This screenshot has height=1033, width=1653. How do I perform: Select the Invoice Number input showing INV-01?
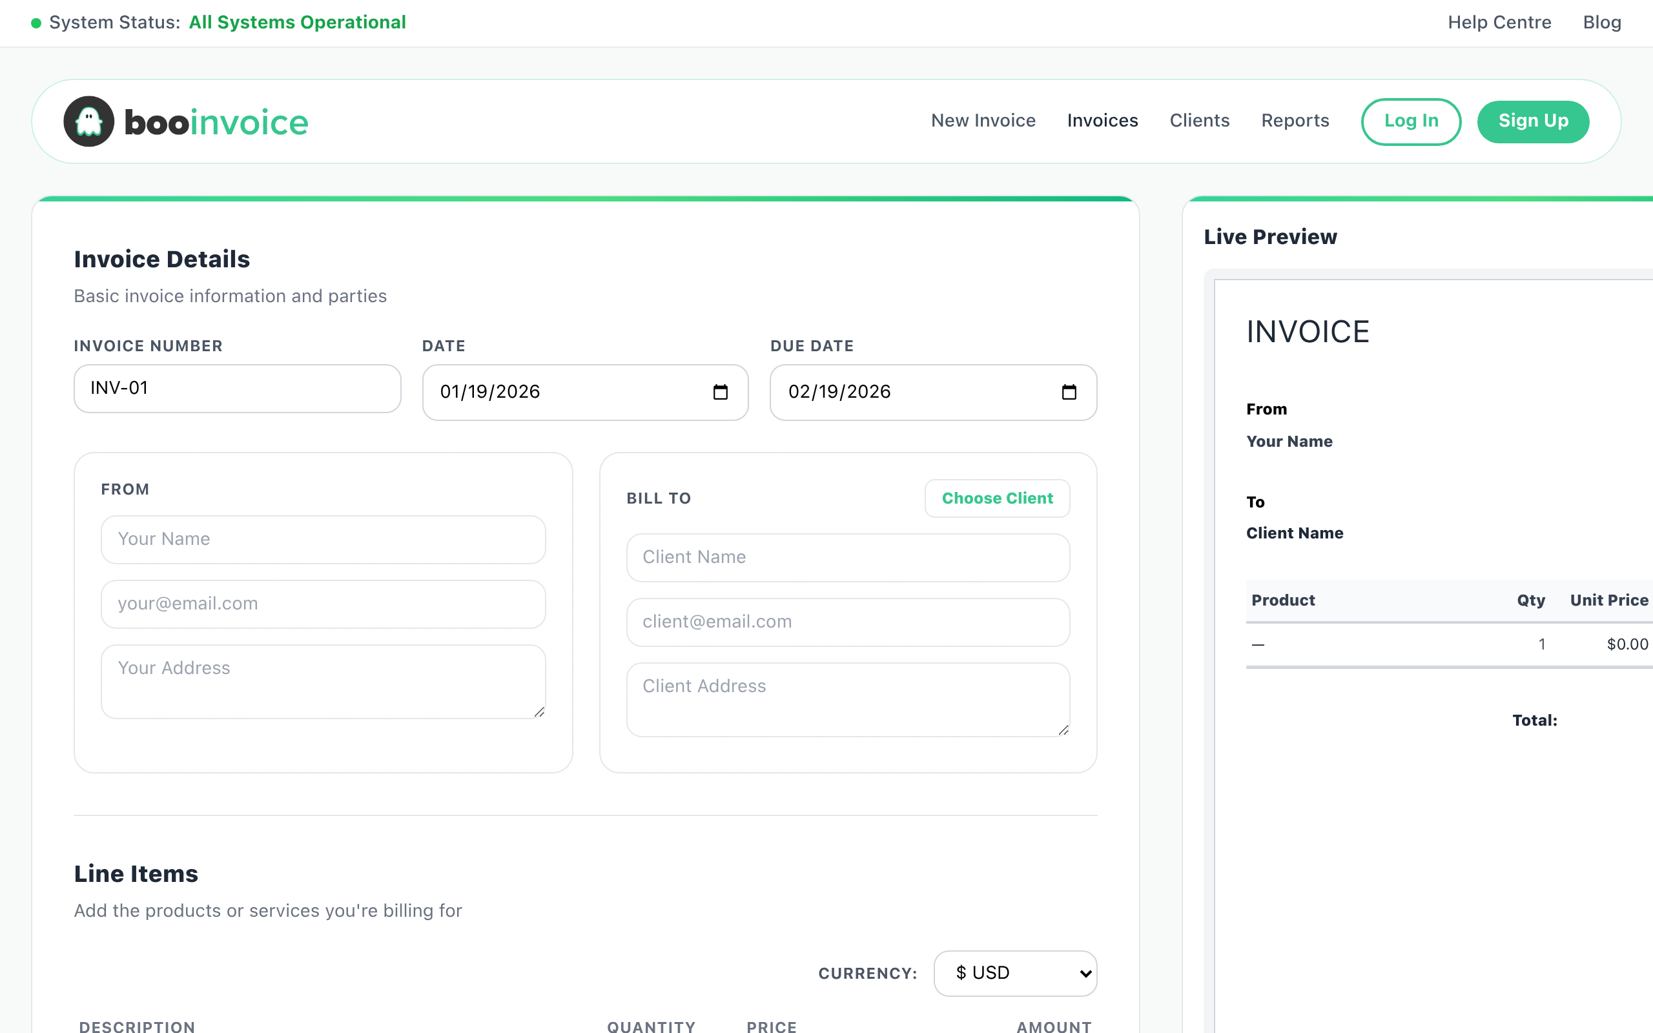pyautogui.click(x=237, y=388)
